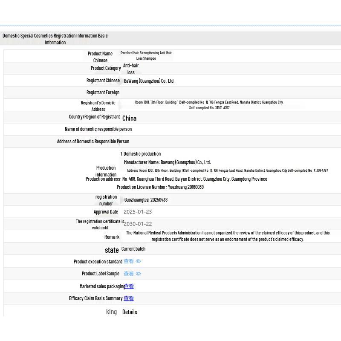The height and width of the screenshot is (341, 341).
Task: Click the 1. Domestic production line
Action: coord(141,154)
